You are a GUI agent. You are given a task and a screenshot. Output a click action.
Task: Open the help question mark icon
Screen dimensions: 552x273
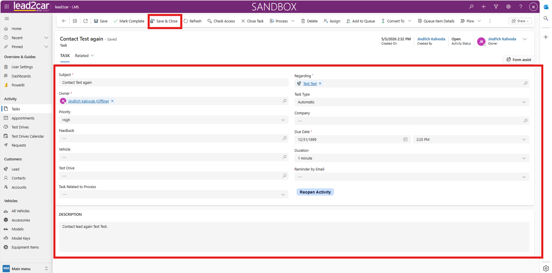click(x=521, y=7)
